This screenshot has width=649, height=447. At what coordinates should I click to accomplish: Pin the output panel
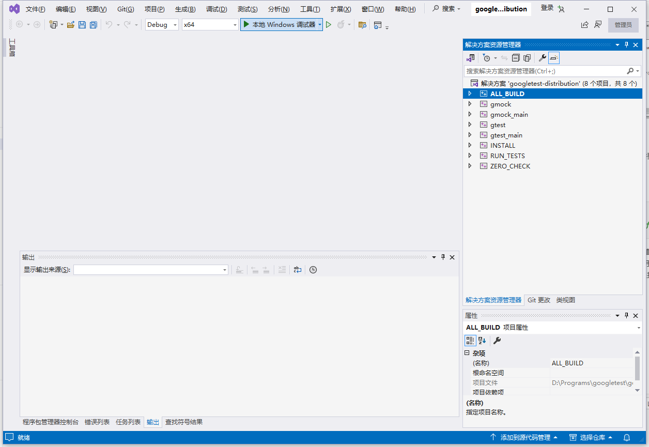pos(443,257)
